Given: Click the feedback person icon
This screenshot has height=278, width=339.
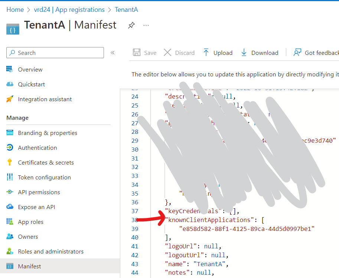Looking at the screenshot, I should coord(297,52).
